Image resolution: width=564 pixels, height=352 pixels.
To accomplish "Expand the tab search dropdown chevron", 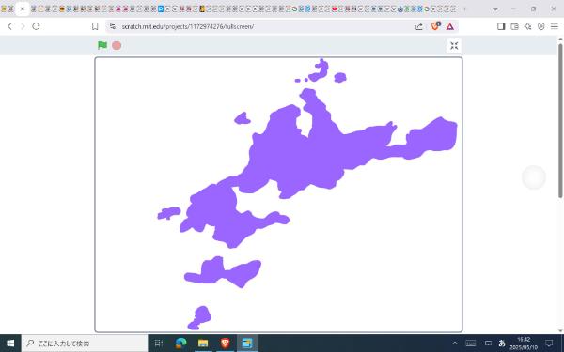I will (x=495, y=9).
